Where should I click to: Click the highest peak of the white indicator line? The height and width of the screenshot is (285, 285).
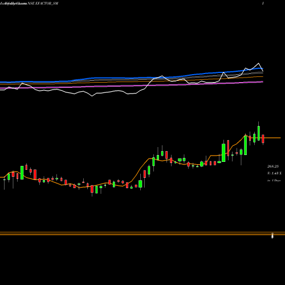click(x=258, y=63)
